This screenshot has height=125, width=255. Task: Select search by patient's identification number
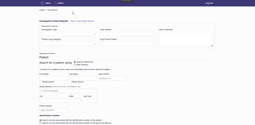point(41,120)
